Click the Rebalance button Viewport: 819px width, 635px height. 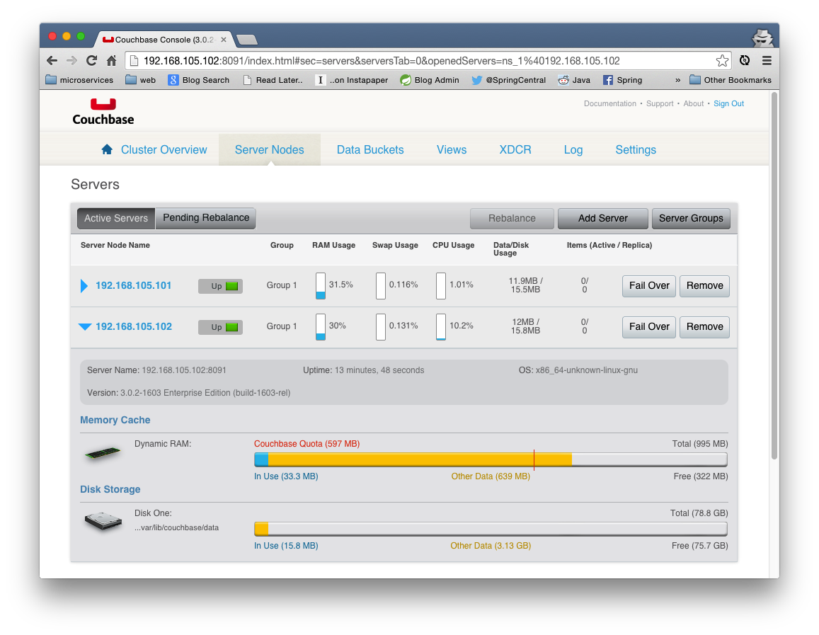512,218
